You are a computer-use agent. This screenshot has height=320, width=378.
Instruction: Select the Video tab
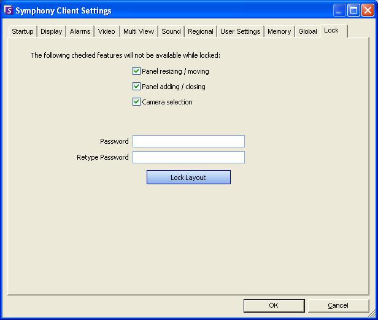(x=106, y=31)
